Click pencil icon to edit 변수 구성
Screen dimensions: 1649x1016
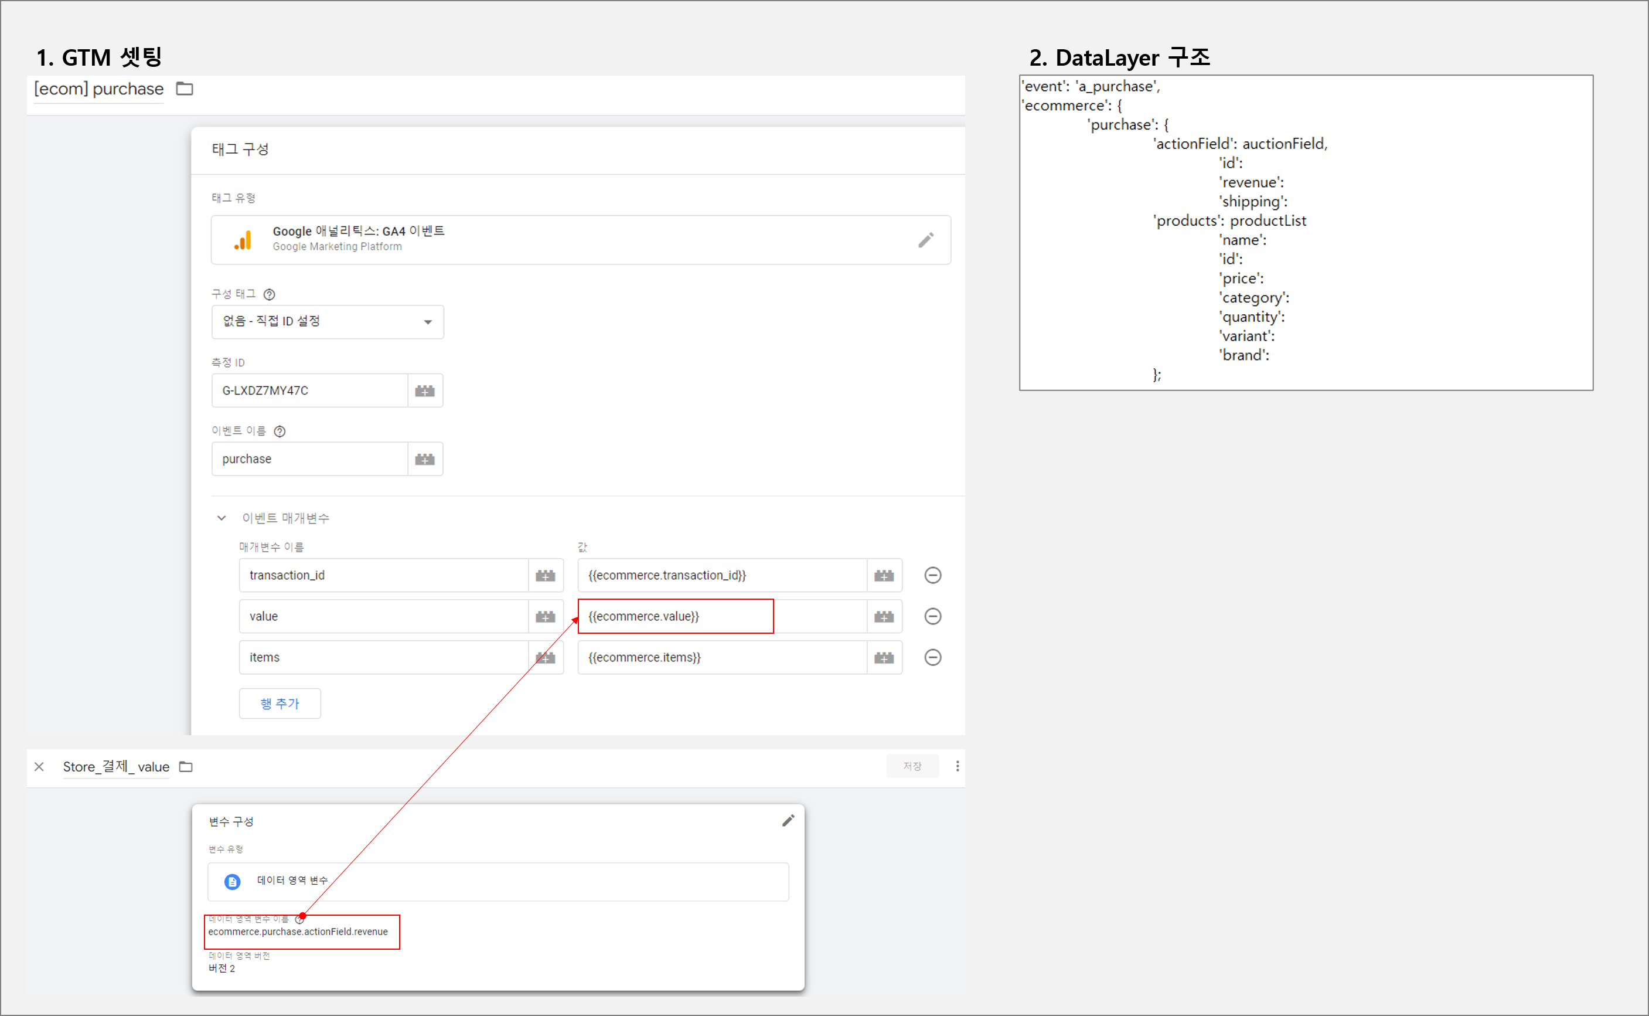[789, 820]
